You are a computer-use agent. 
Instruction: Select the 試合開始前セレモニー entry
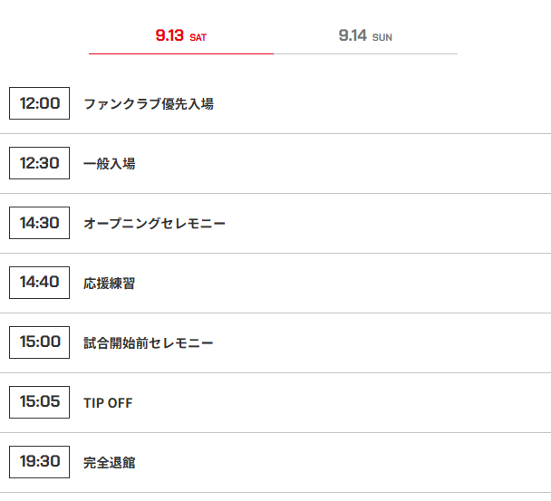coord(149,342)
